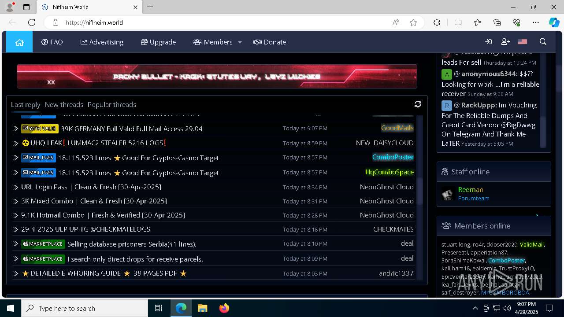Screen dimensions: 564x317
Task: Open RackUppp profile in shoutbox
Action: pos(479,105)
